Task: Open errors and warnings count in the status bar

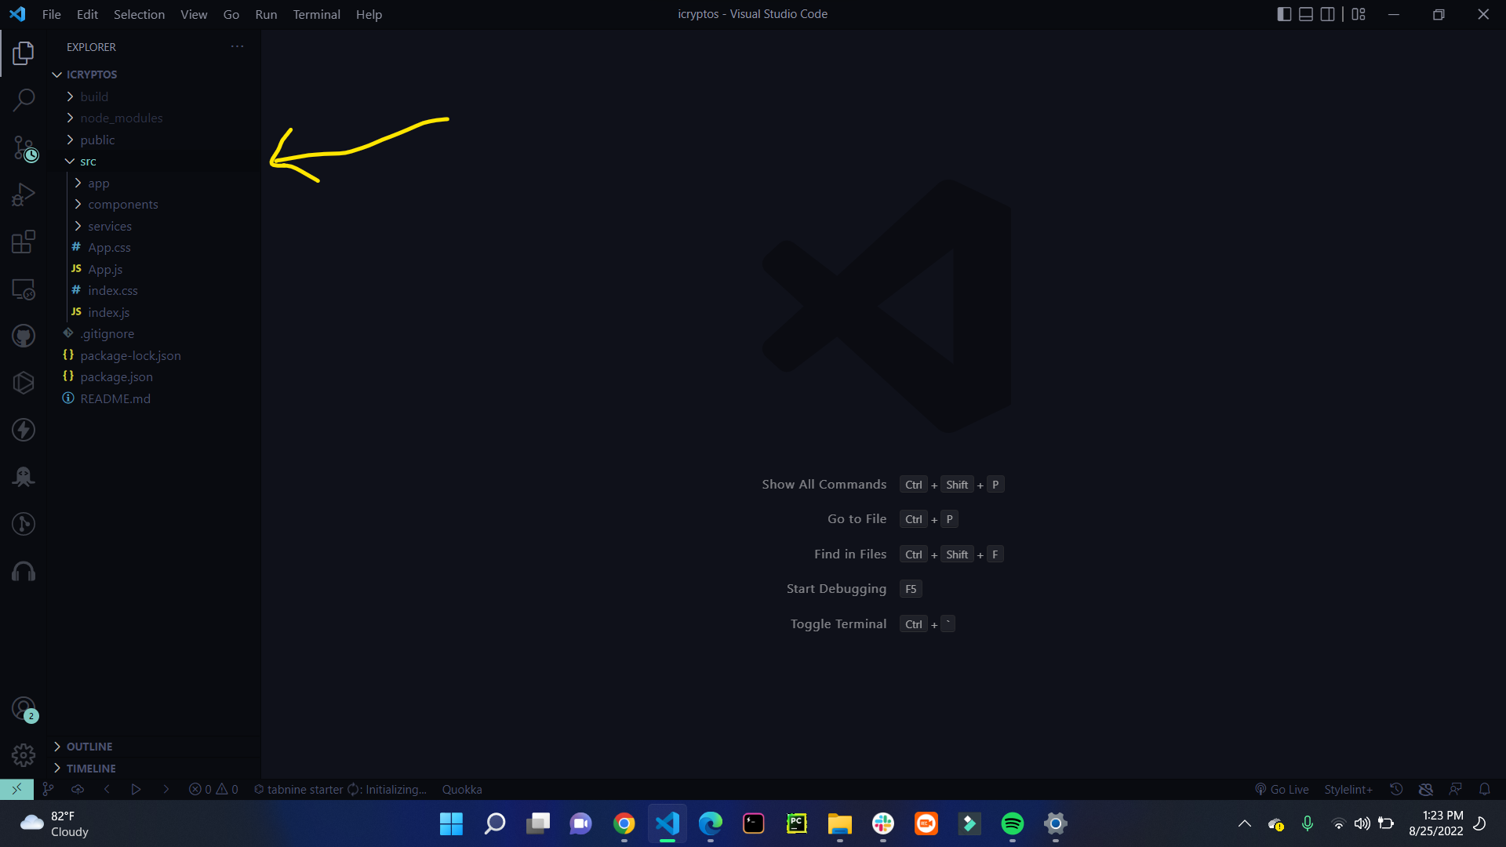Action: (213, 789)
